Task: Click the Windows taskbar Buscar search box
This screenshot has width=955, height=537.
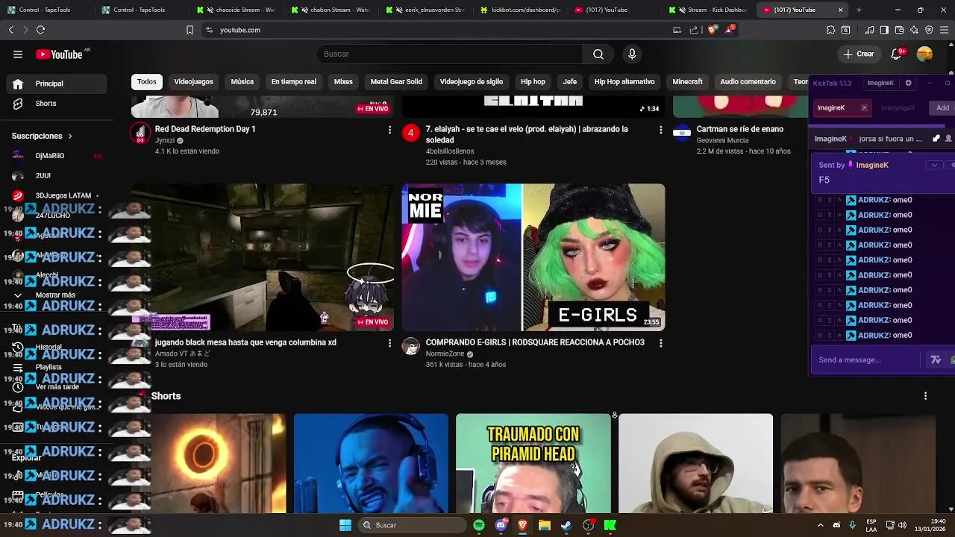Action: click(x=410, y=525)
